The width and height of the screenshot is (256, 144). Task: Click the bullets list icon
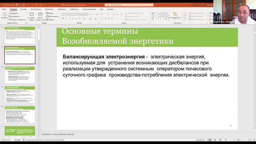(102, 14)
